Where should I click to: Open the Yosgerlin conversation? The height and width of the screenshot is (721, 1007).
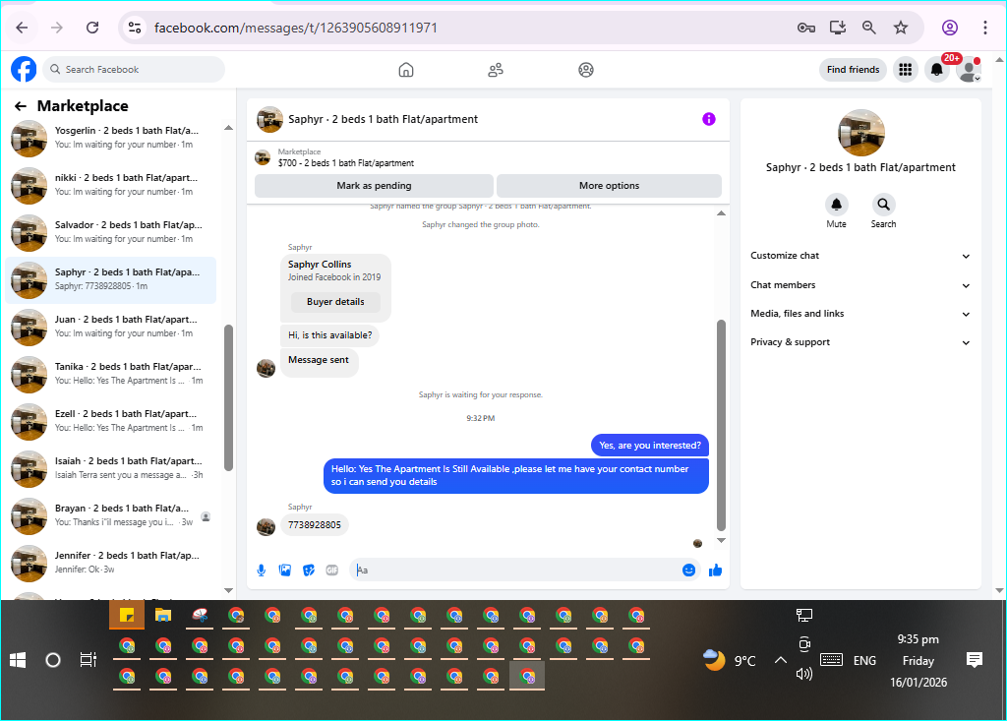point(110,138)
